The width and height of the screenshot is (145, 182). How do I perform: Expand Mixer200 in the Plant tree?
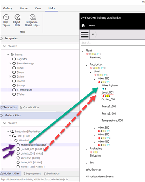tap(94, 128)
